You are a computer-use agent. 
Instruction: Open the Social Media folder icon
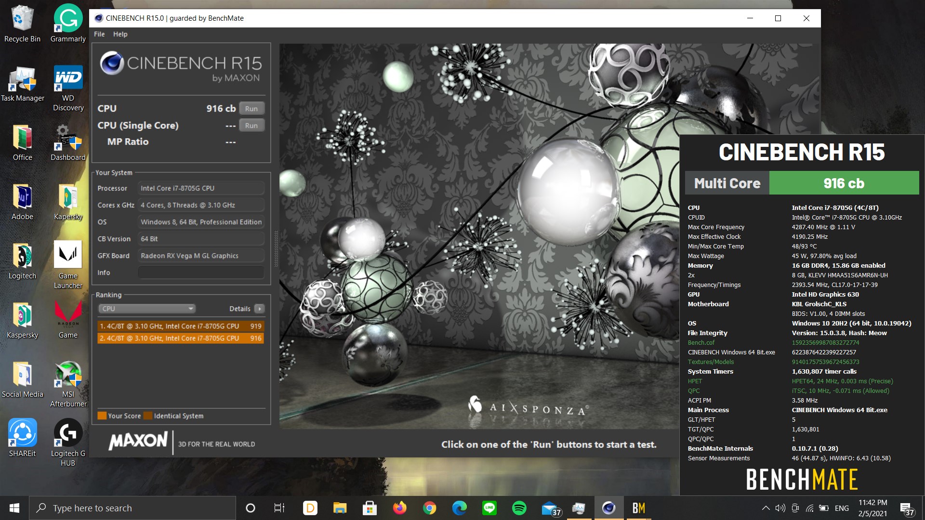point(22,380)
